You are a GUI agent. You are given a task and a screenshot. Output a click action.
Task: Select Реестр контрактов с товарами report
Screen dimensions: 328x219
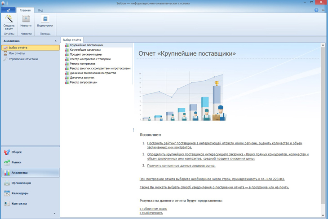pyautogui.click(x=90, y=59)
